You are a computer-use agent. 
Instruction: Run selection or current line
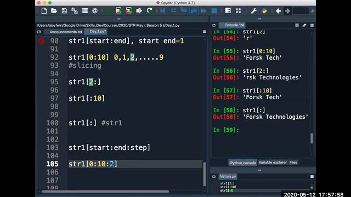[x=139, y=11]
